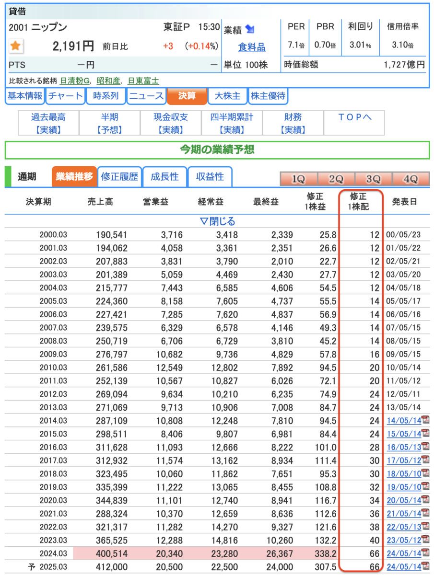Click the 時価総額 1,727億円 value
434x575 pixels.
(405, 64)
